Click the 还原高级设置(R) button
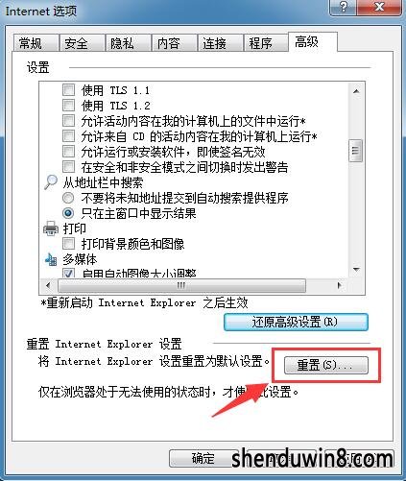The width and height of the screenshot is (406, 481). [x=296, y=322]
